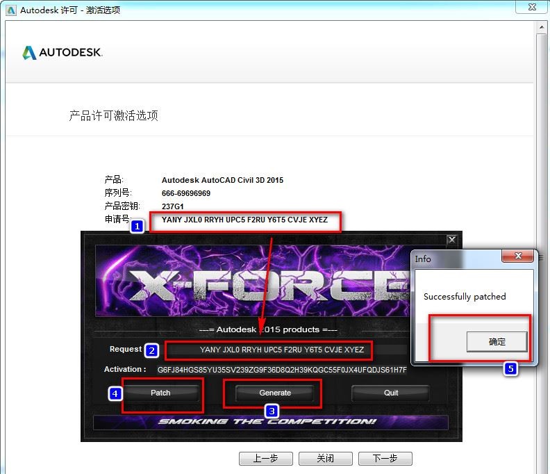
Task: Click the 'Autodesk 许可 - 激活选项' window title
Action: point(70,10)
